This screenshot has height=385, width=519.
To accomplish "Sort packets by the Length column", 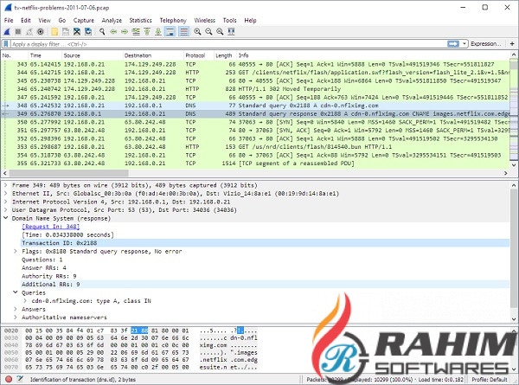I will (224, 55).
